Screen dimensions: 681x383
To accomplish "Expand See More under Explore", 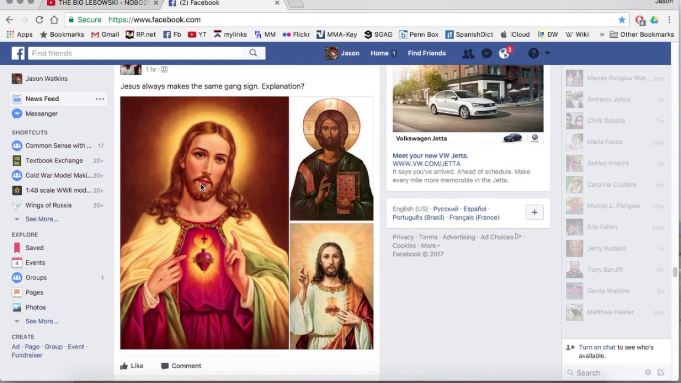I will click(x=42, y=321).
